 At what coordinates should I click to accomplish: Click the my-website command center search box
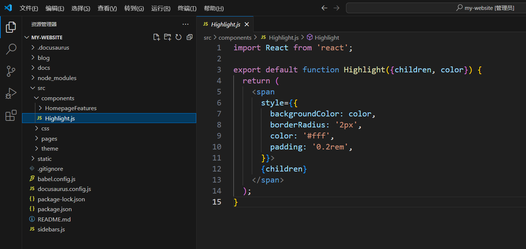pyautogui.click(x=436, y=8)
